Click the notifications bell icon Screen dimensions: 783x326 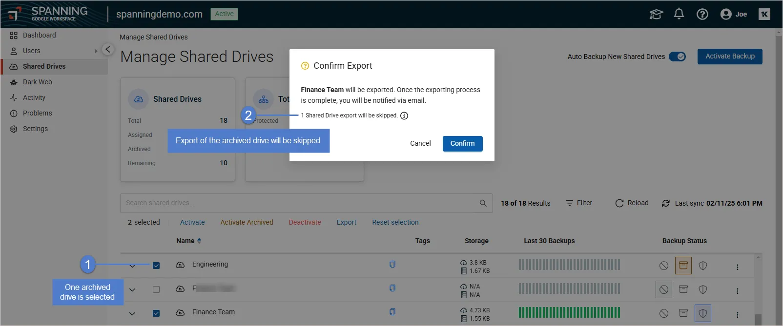click(679, 14)
